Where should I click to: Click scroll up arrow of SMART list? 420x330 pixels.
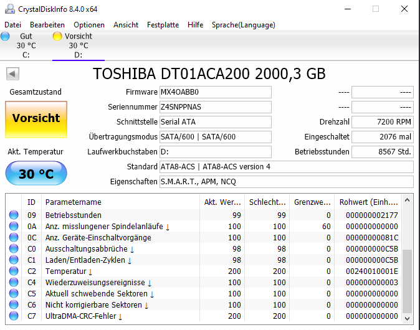[x=408, y=200]
